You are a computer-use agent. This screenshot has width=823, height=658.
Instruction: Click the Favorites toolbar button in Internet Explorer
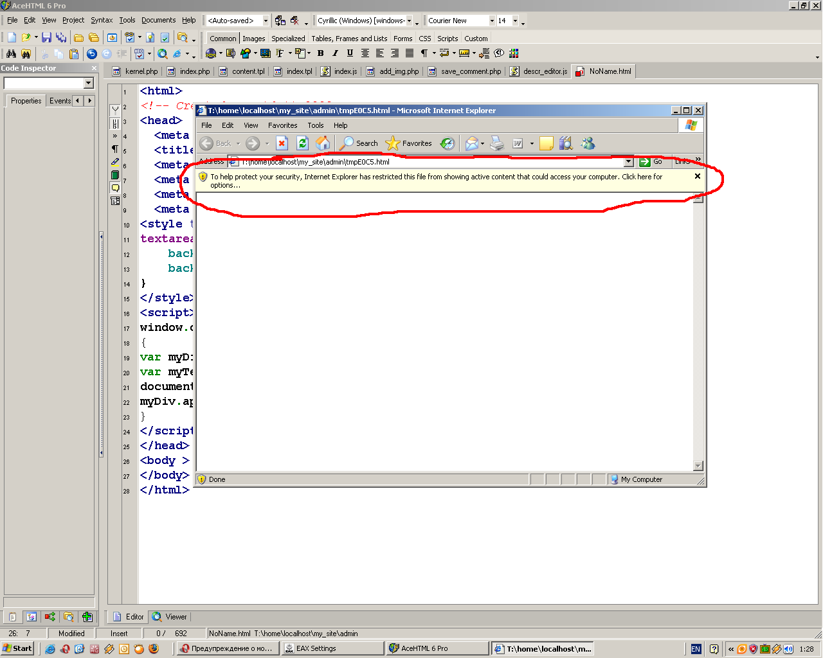[408, 143]
